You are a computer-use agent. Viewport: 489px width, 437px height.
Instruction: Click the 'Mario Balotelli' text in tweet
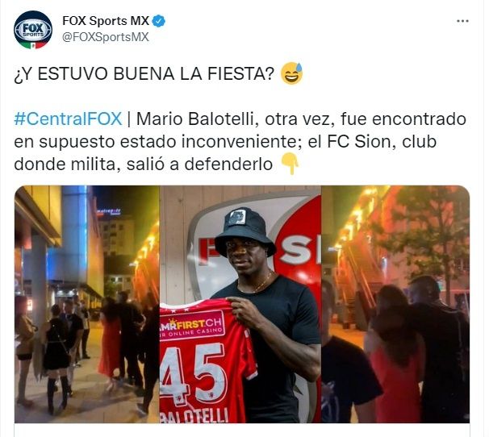[198, 119]
